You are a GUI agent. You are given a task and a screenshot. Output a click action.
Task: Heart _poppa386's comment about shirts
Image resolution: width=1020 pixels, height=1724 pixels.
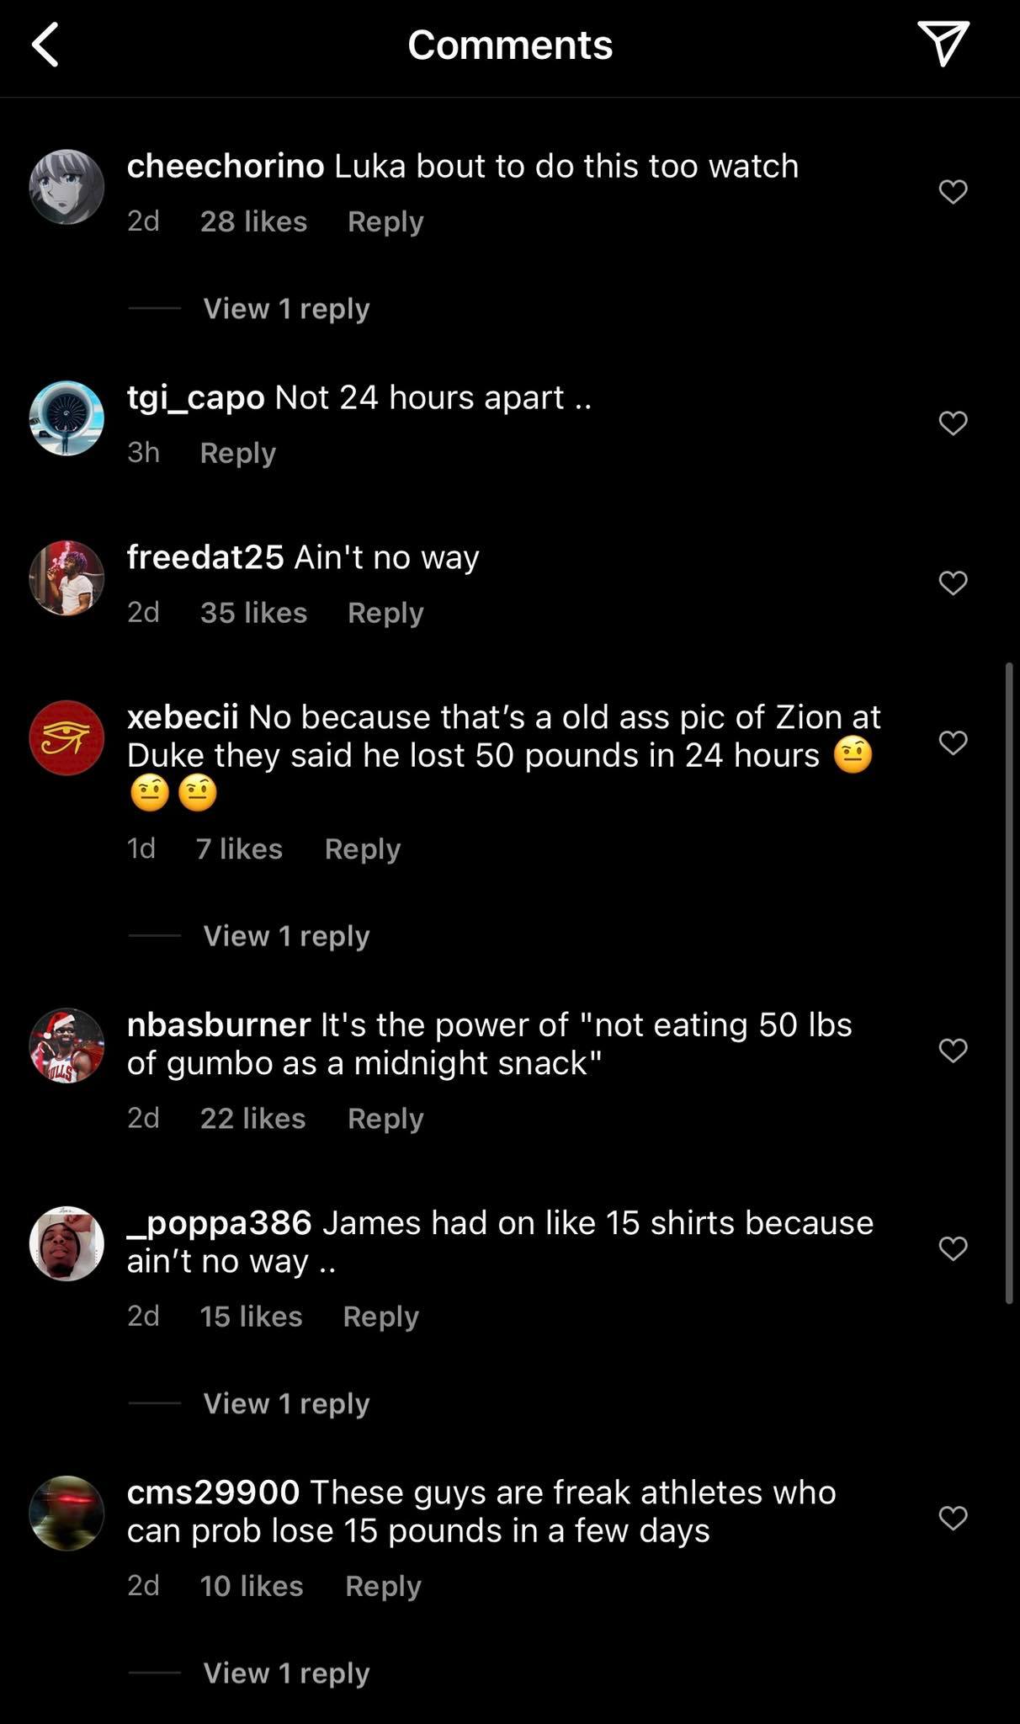click(x=953, y=1248)
